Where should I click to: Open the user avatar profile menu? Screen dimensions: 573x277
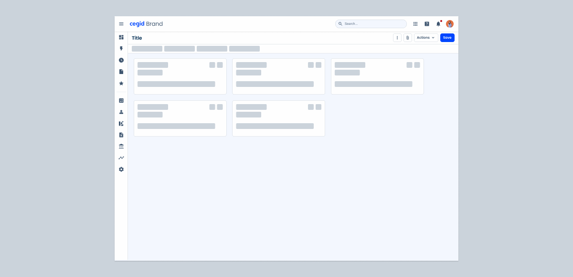point(450,24)
